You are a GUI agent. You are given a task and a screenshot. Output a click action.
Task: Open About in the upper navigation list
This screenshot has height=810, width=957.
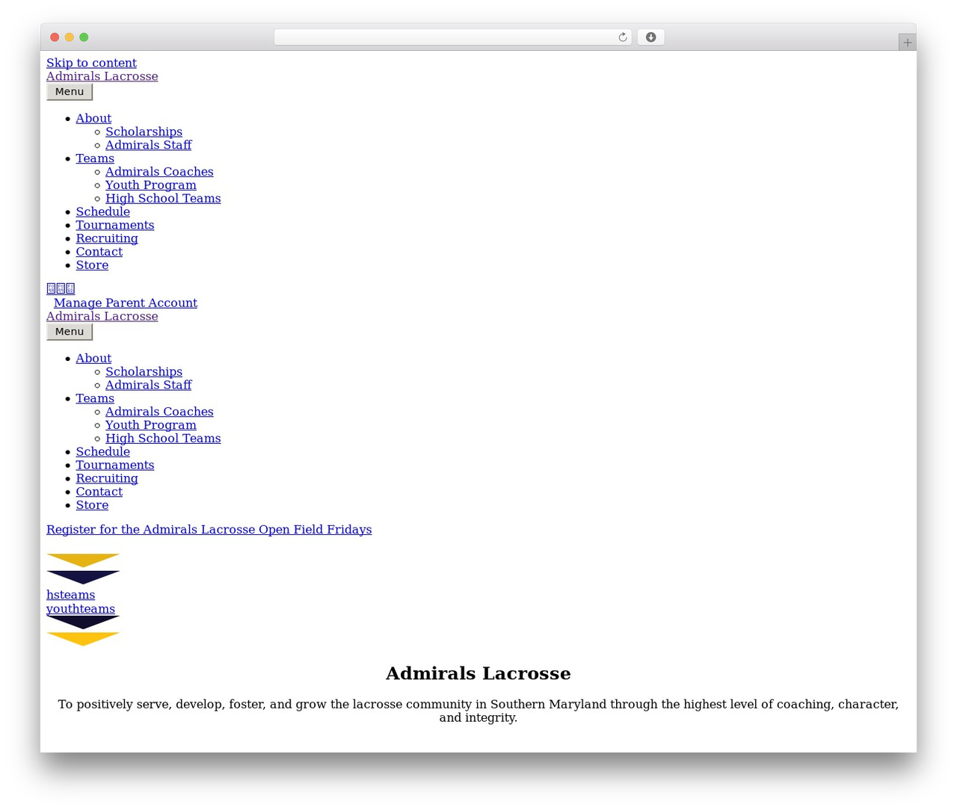[x=93, y=118]
